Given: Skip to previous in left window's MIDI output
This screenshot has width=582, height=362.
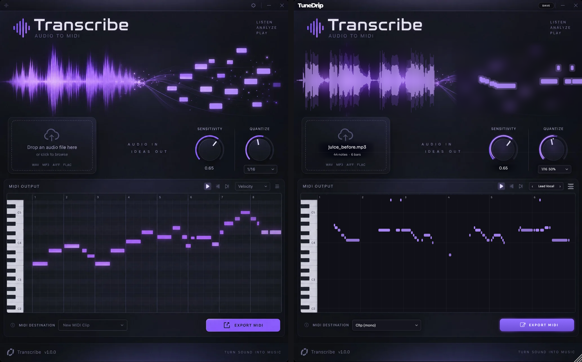Looking at the screenshot, I should tap(218, 186).
